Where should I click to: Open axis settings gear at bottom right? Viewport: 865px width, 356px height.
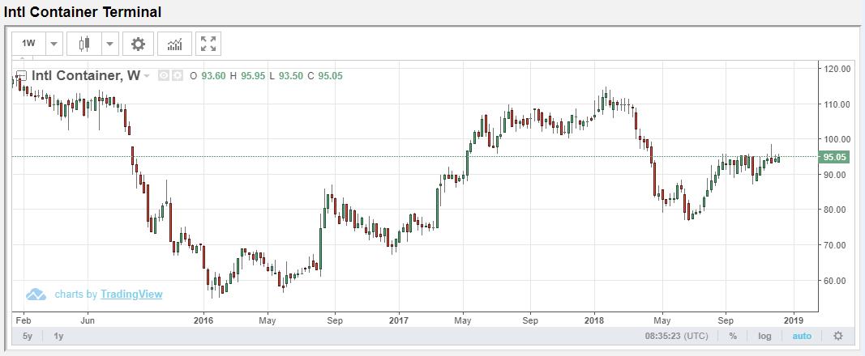pos(838,336)
